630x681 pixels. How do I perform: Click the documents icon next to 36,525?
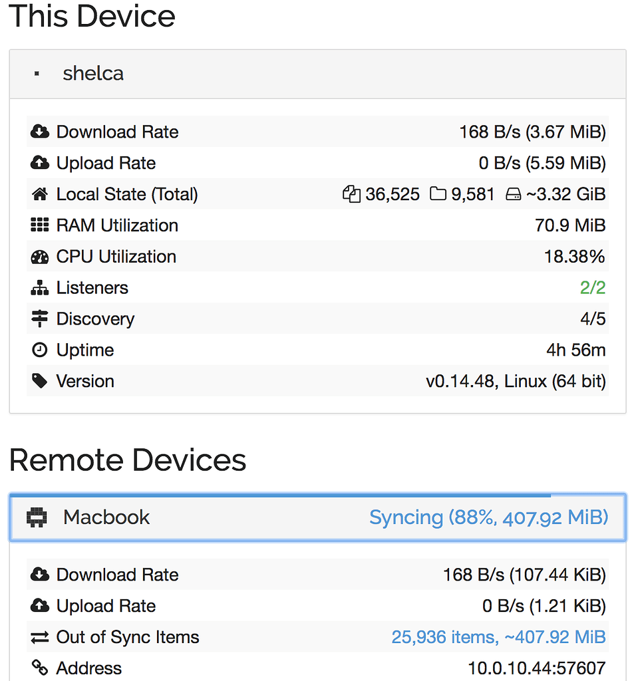point(351,194)
